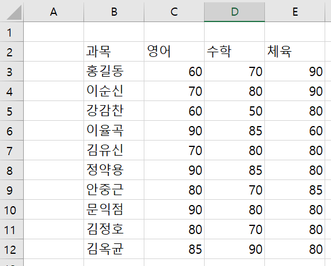Click the 체육 header cell
Screen dimensions: 331x266
pos(295,52)
